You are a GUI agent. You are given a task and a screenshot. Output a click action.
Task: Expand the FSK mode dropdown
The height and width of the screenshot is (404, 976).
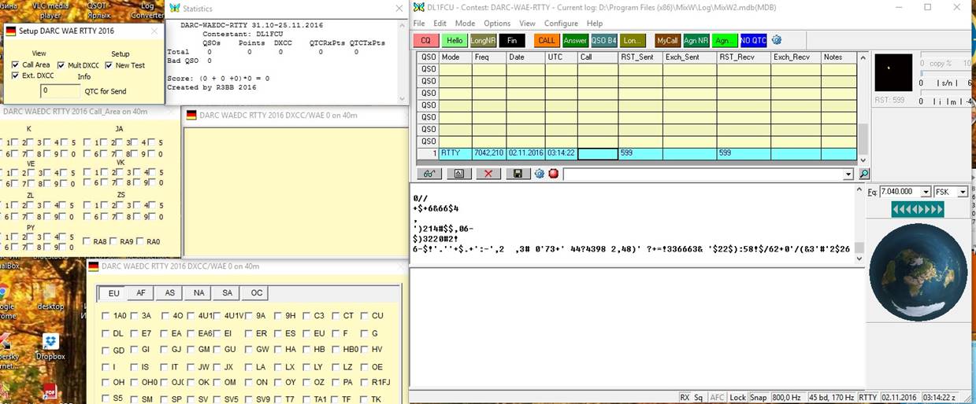coord(963,192)
